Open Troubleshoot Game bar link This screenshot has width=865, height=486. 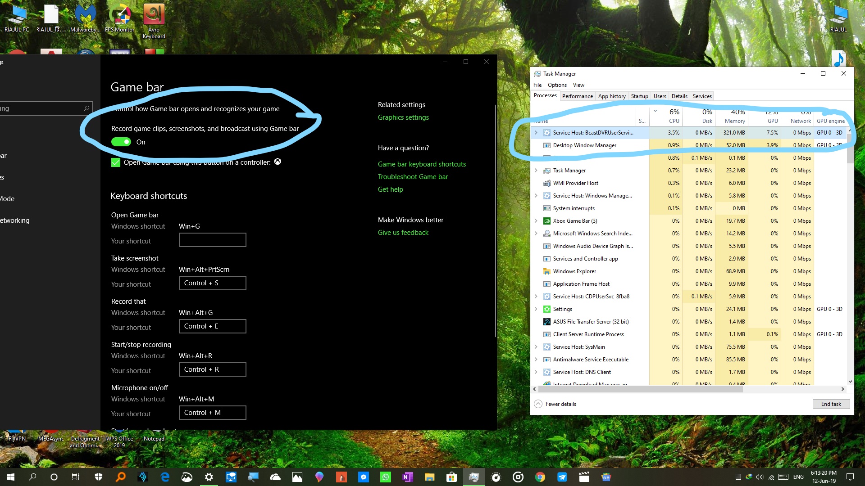413,177
